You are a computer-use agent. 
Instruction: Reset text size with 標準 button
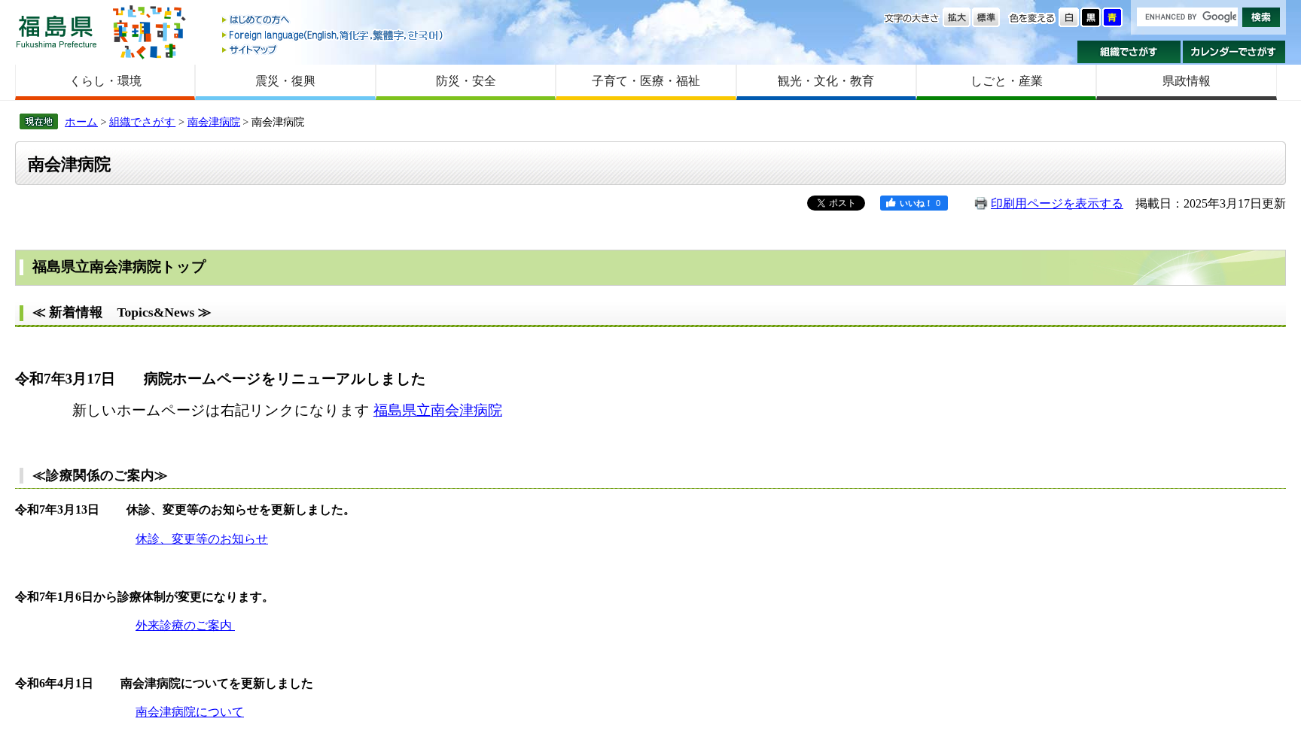pyautogui.click(x=986, y=17)
